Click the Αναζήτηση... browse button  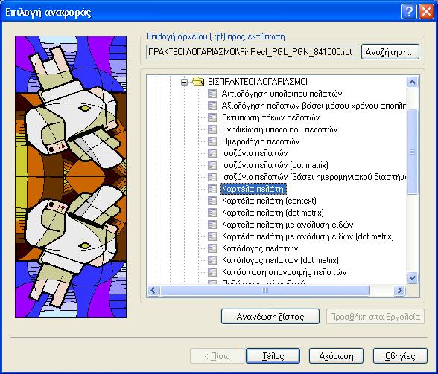tap(390, 52)
